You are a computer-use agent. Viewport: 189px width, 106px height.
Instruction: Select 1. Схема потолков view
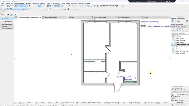(180, 53)
